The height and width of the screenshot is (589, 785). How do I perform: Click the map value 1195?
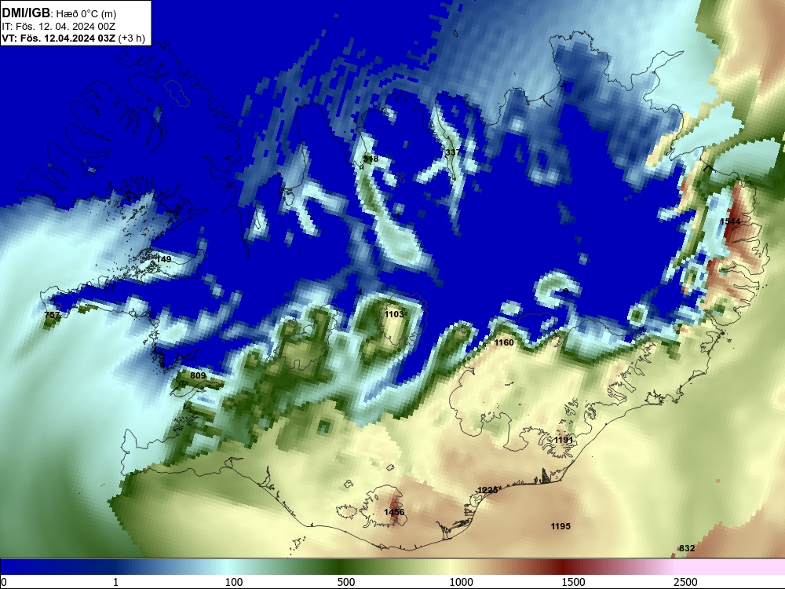tap(560, 526)
